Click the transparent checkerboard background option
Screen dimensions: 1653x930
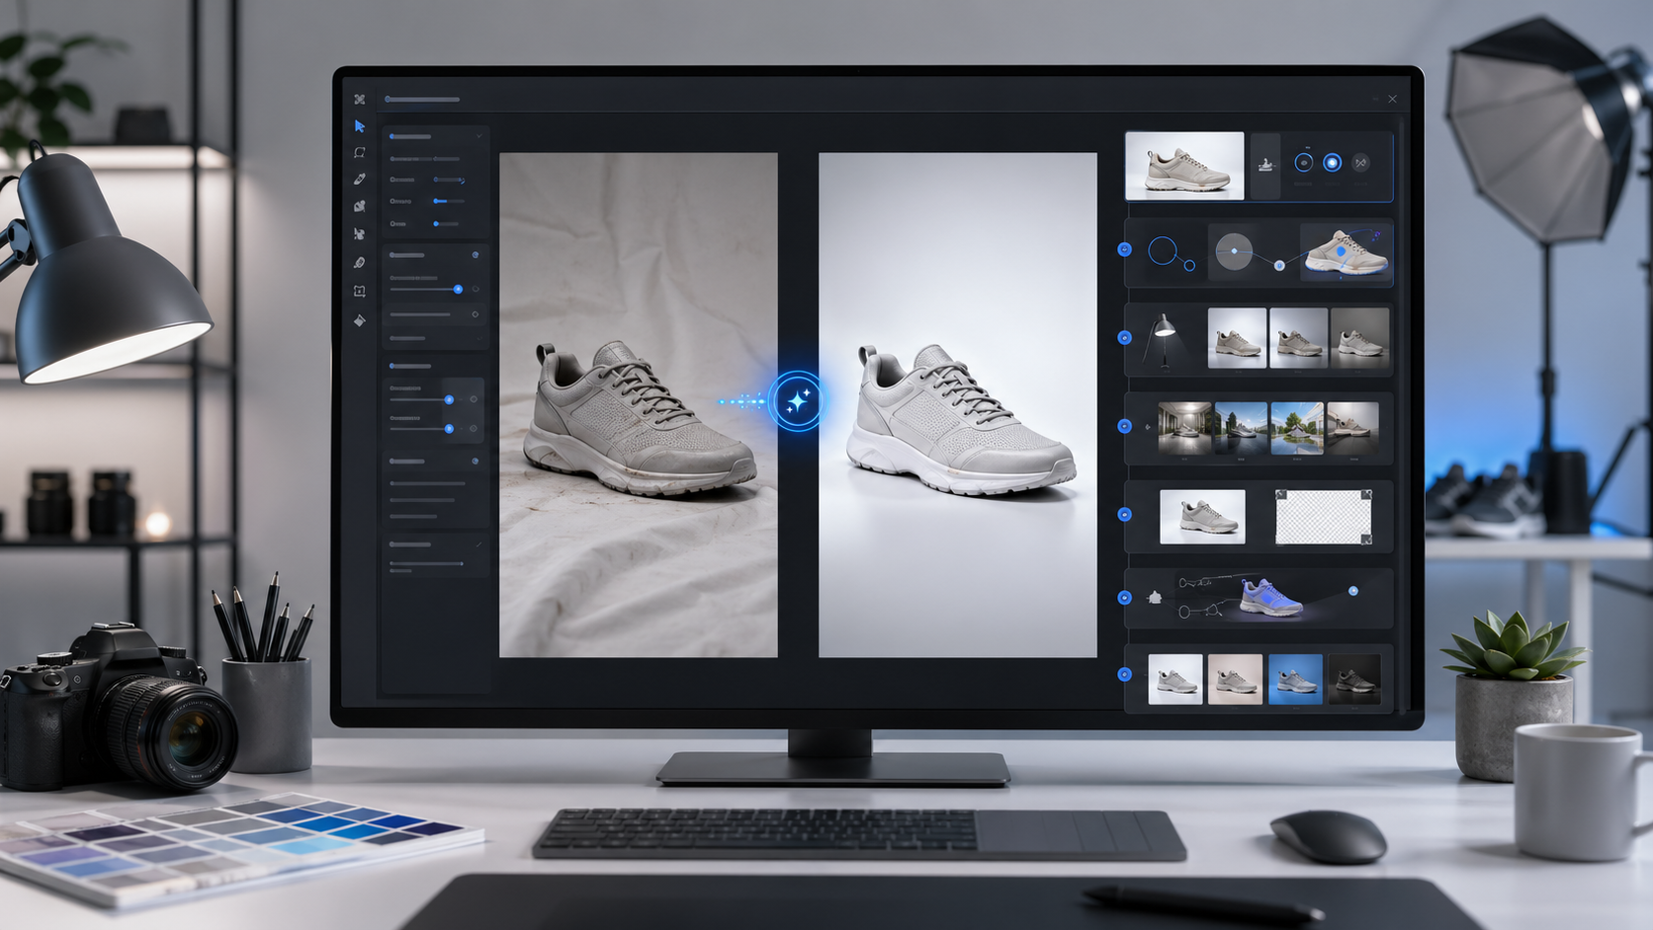click(1323, 517)
